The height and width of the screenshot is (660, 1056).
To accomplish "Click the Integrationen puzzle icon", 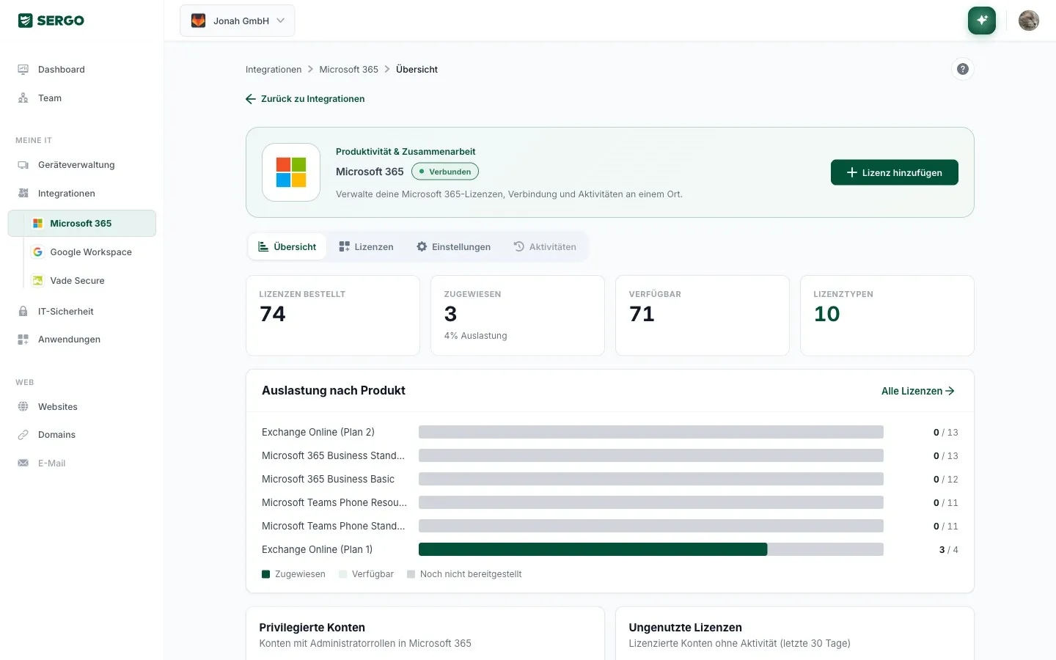I will pyautogui.click(x=23, y=194).
